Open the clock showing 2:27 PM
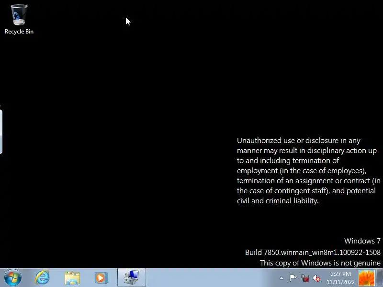This screenshot has width=383, height=287. pyautogui.click(x=340, y=278)
